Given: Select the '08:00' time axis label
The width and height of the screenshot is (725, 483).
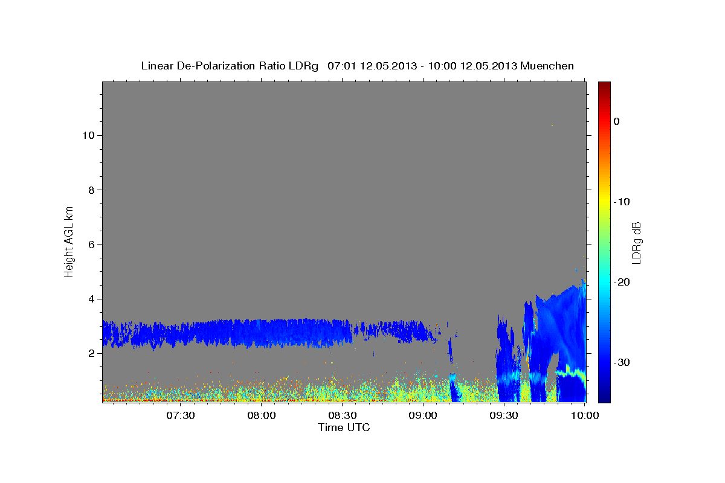Looking at the screenshot, I should [x=261, y=415].
